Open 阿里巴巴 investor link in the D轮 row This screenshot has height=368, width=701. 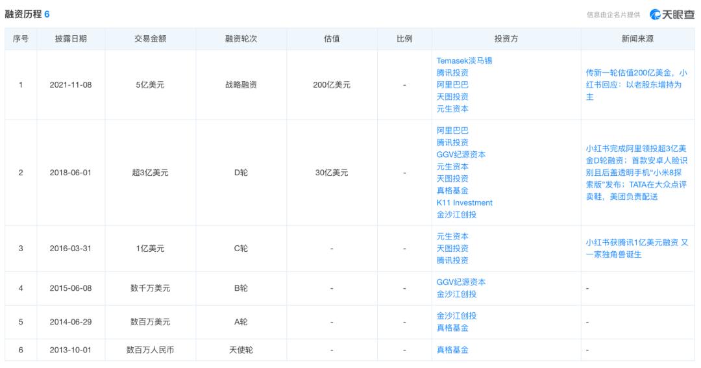pos(452,130)
